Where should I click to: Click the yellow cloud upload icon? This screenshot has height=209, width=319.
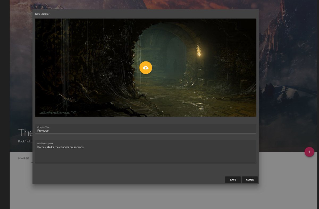(146, 68)
